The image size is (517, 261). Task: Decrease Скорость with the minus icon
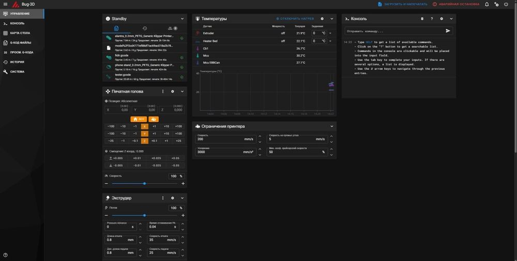[106, 184]
